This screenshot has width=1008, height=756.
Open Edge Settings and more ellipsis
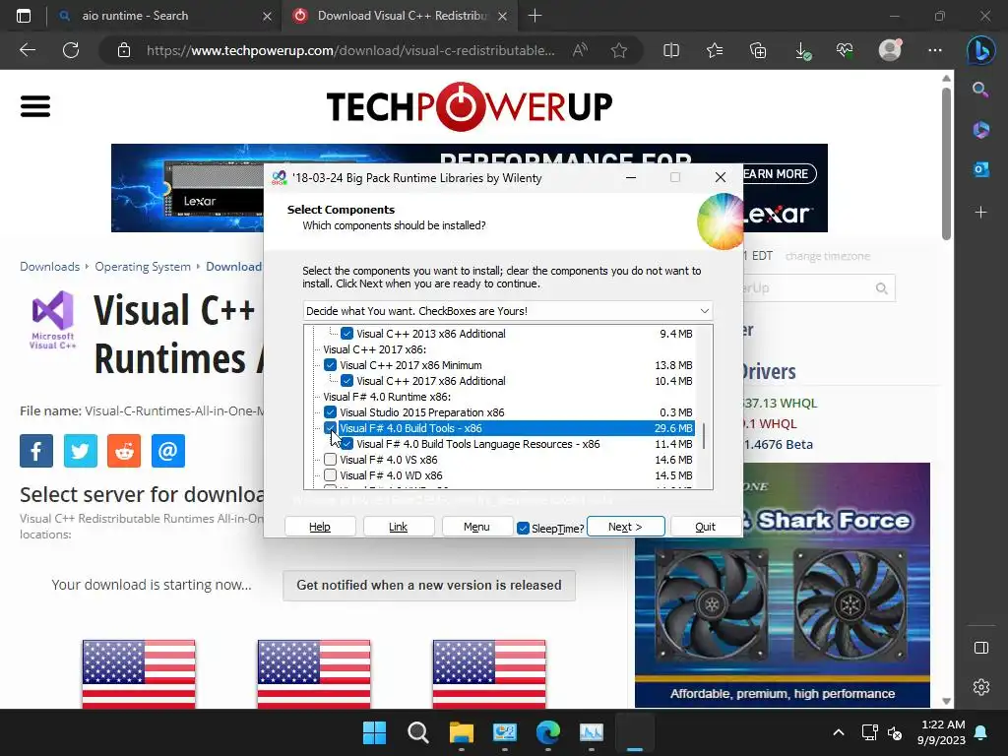(x=935, y=50)
